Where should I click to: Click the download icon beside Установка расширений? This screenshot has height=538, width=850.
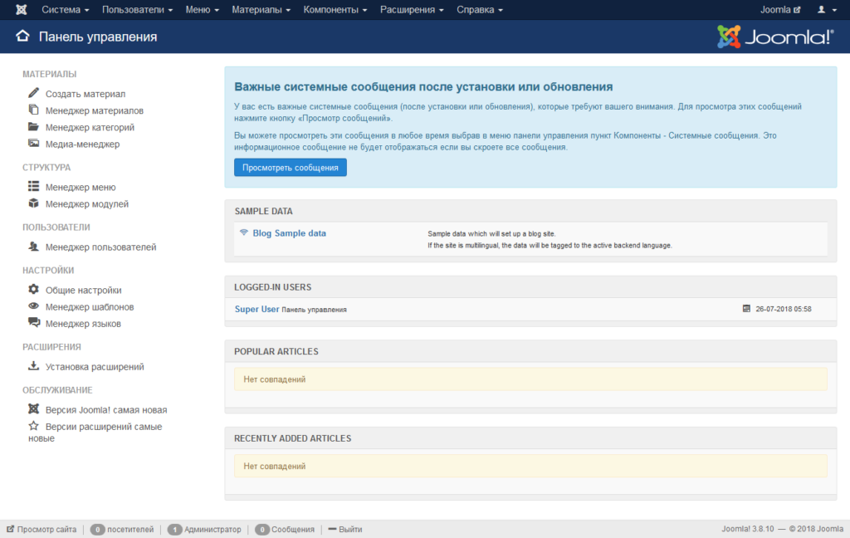33,366
